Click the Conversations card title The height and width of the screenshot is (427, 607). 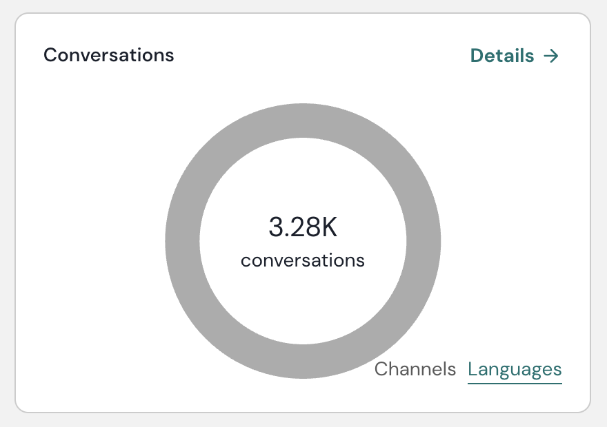[108, 55]
